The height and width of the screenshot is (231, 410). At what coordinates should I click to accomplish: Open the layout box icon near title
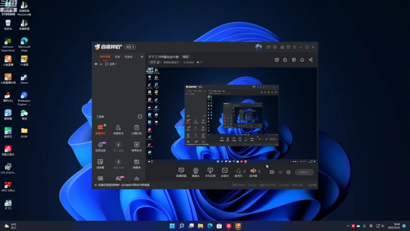tap(294, 60)
